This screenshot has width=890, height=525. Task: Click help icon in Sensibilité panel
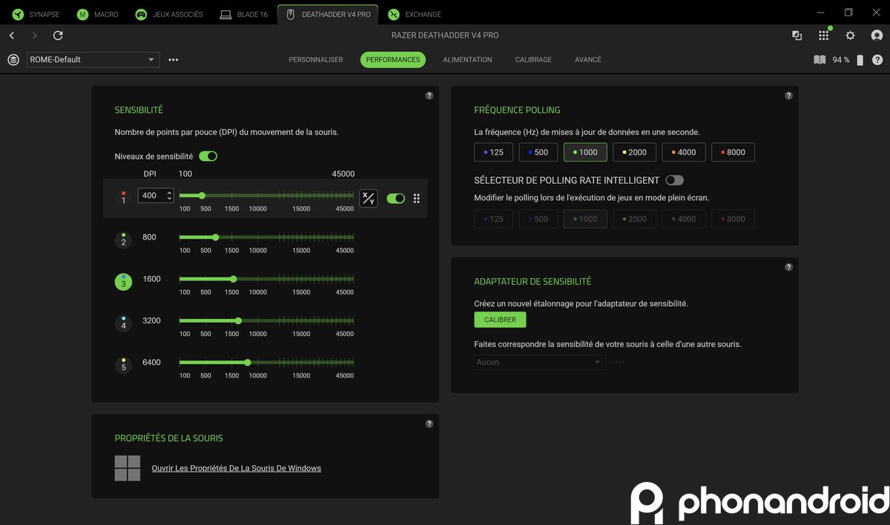click(429, 96)
